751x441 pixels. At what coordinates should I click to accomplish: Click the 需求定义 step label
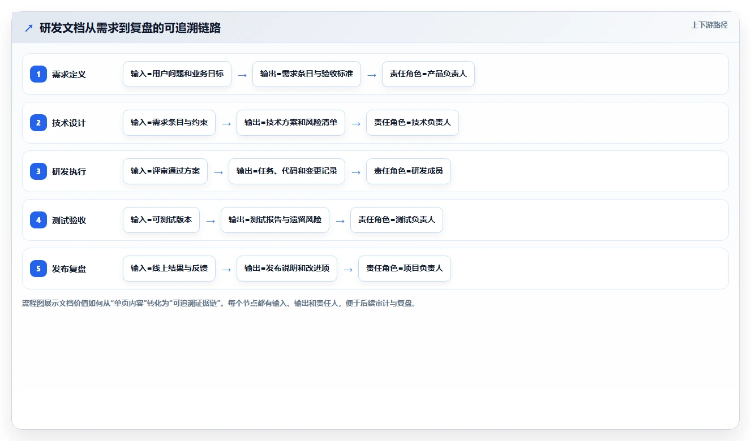click(69, 74)
